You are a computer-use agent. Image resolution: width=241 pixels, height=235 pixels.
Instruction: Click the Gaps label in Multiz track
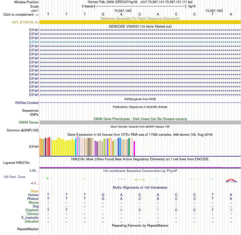(35, 191)
